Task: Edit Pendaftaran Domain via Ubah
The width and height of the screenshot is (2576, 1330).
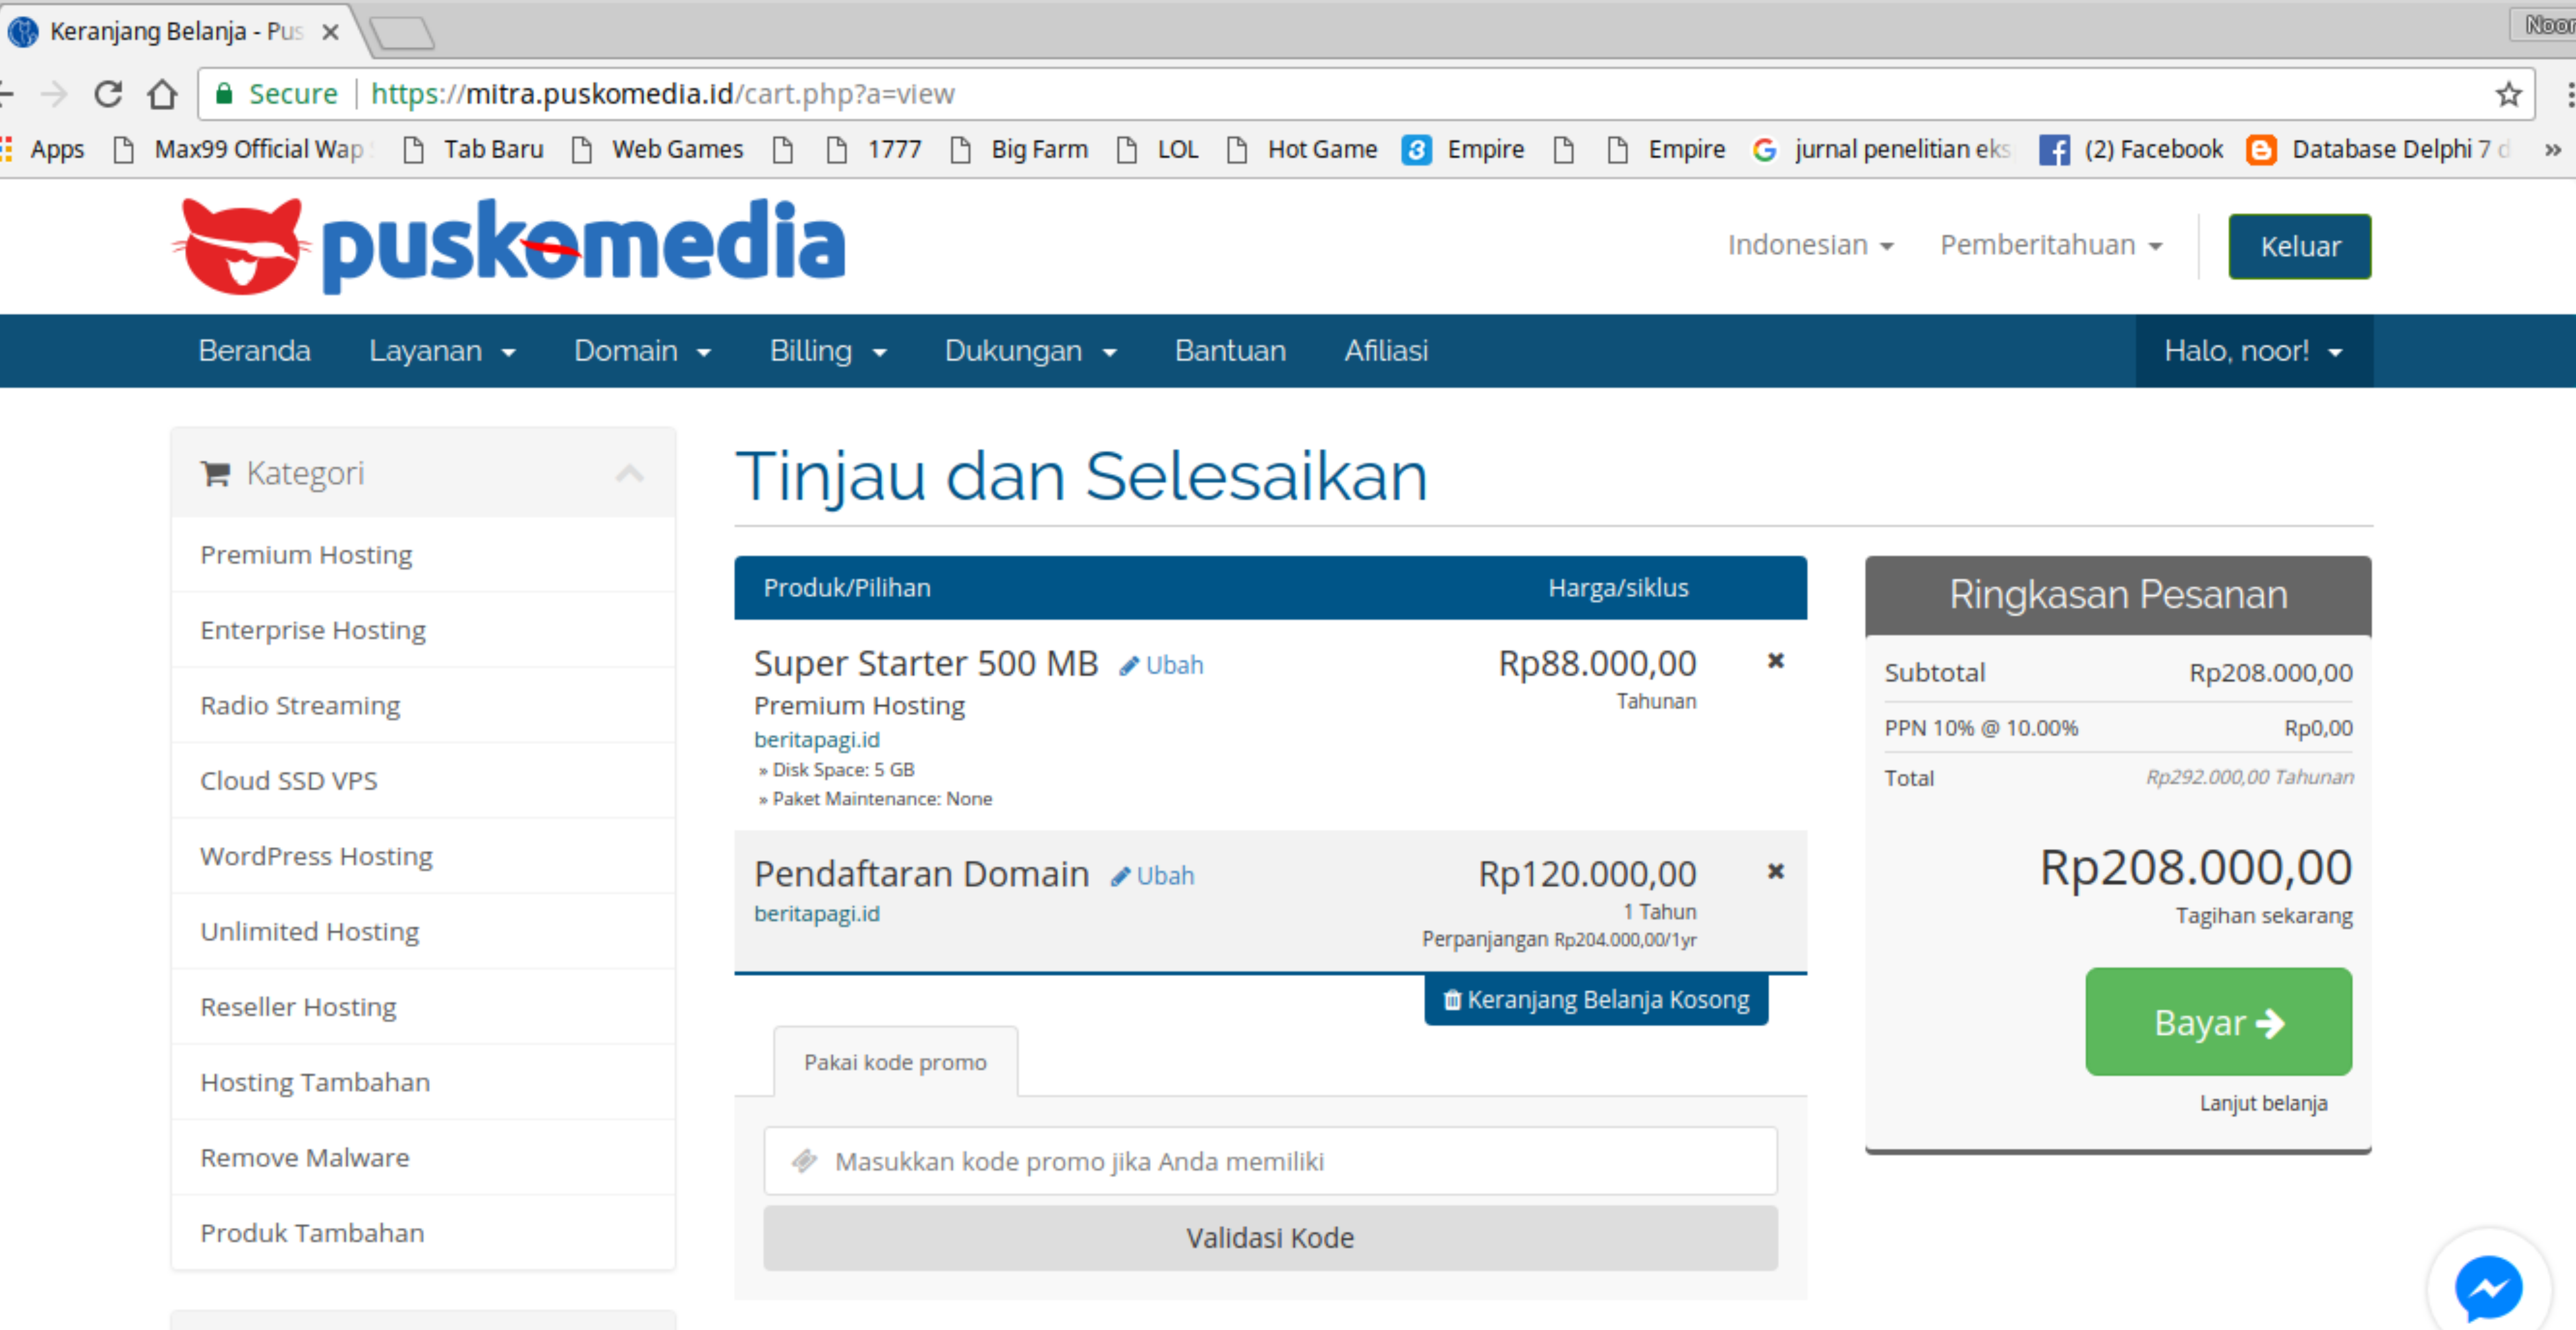Action: click(1152, 876)
